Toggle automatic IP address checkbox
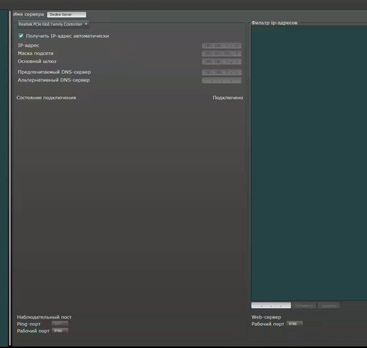367x348 pixels. [x=21, y=36]
